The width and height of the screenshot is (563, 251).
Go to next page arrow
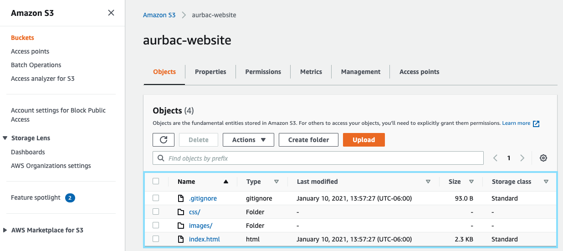(522, 158)
